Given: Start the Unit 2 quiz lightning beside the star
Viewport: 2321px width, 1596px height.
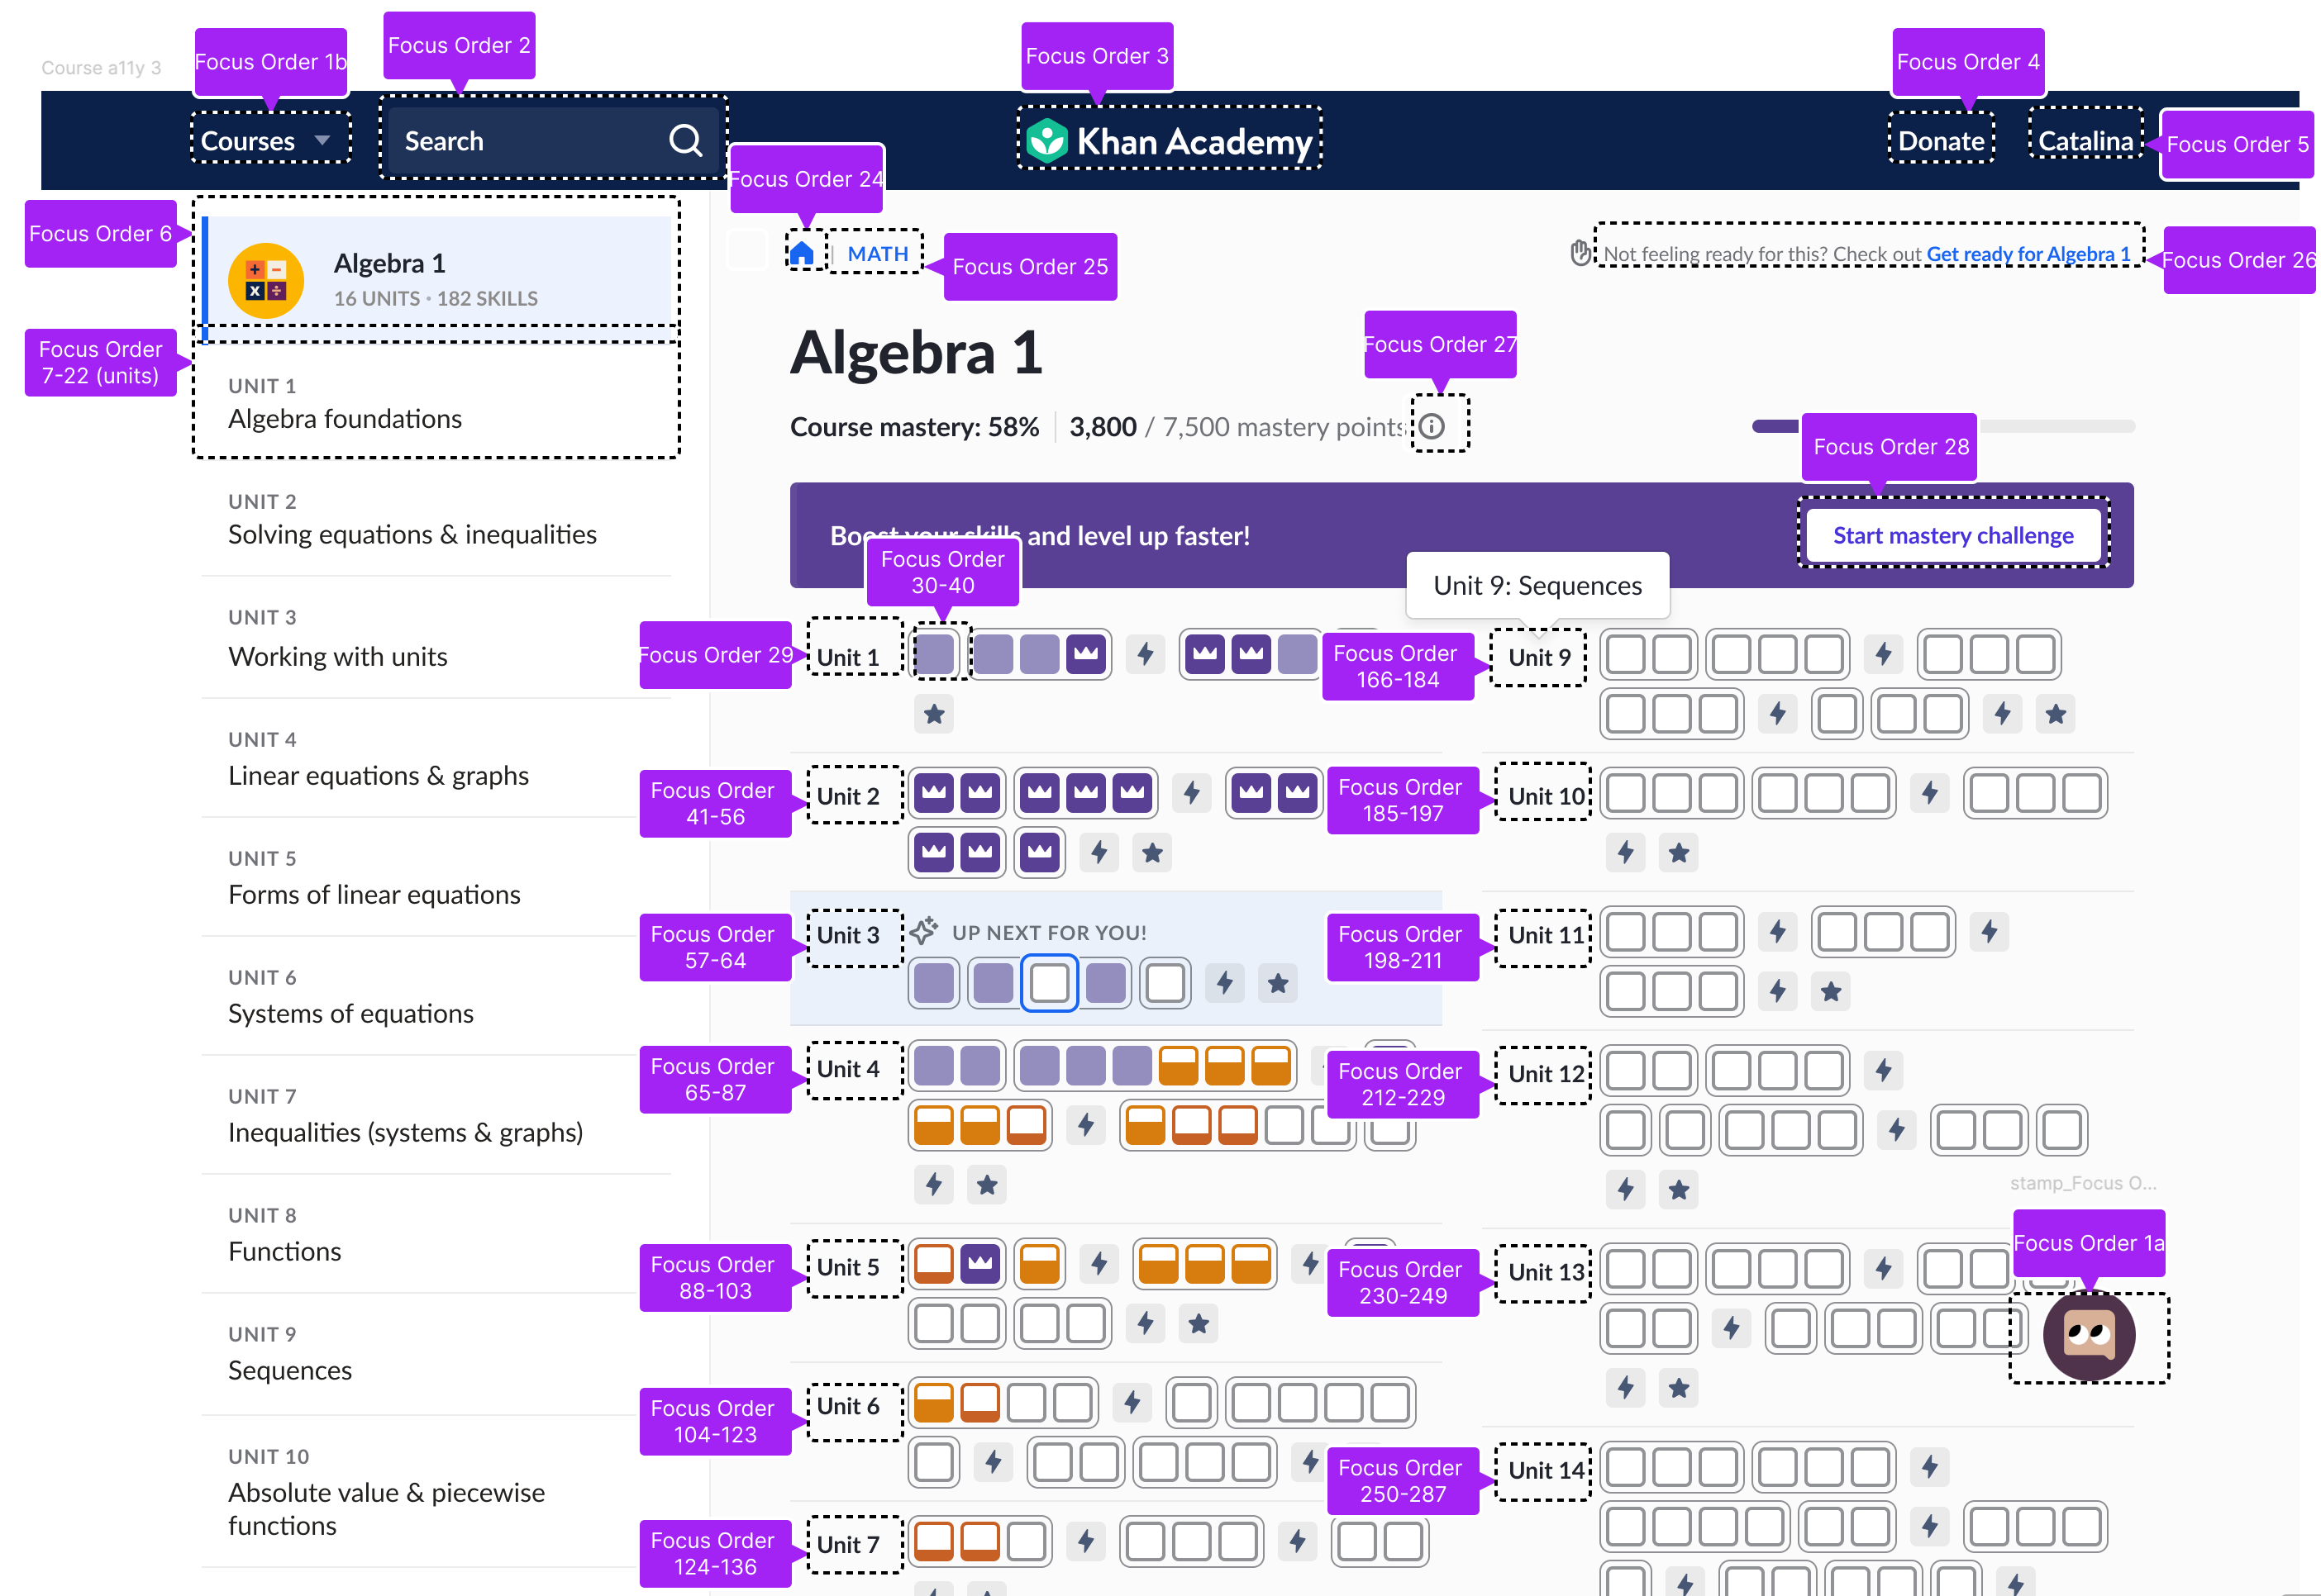Looking at the screenshot, I should tap(1099, 853).
